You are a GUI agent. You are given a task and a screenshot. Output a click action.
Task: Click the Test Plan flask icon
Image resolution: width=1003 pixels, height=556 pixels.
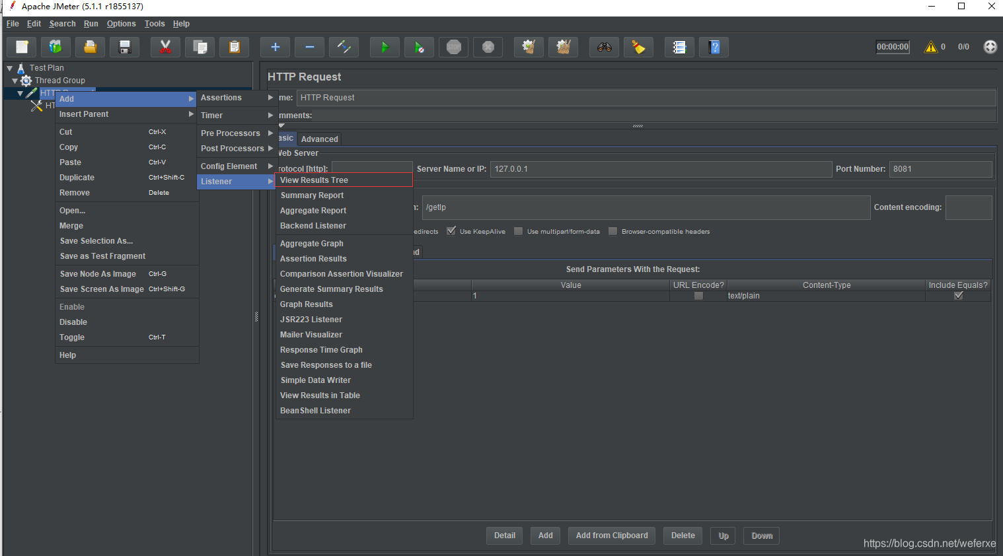(21, 68)
